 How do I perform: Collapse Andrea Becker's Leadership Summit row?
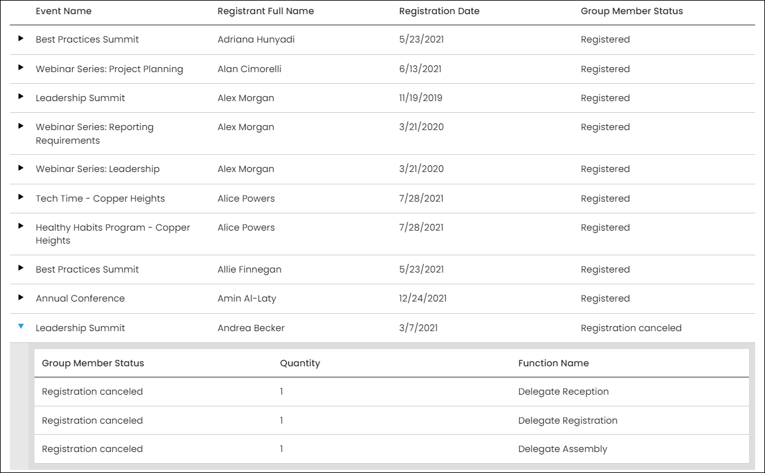(21, 326)
